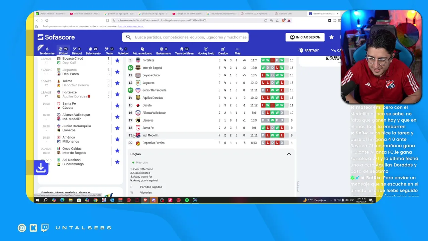The image size is (428, 241).
Task: Click the browser address bar URL
Action: tap(162, 20)
